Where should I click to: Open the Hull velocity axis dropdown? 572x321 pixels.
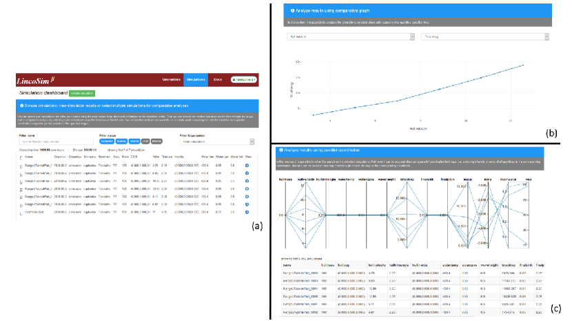pyautogui.click(x=351, y=37)
